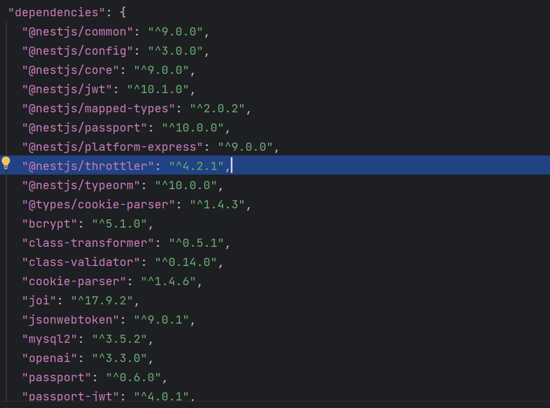
Task: Click the "^0.6.0" passport version
Action: point(133,378)
